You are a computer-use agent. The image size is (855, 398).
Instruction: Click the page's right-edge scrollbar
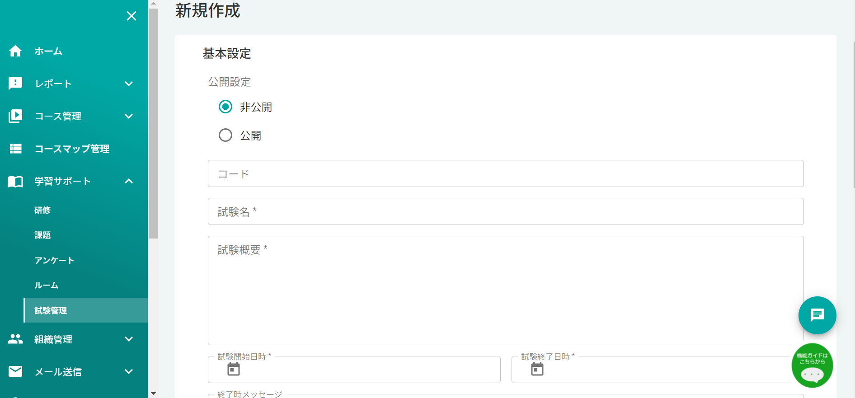(854, 114)
